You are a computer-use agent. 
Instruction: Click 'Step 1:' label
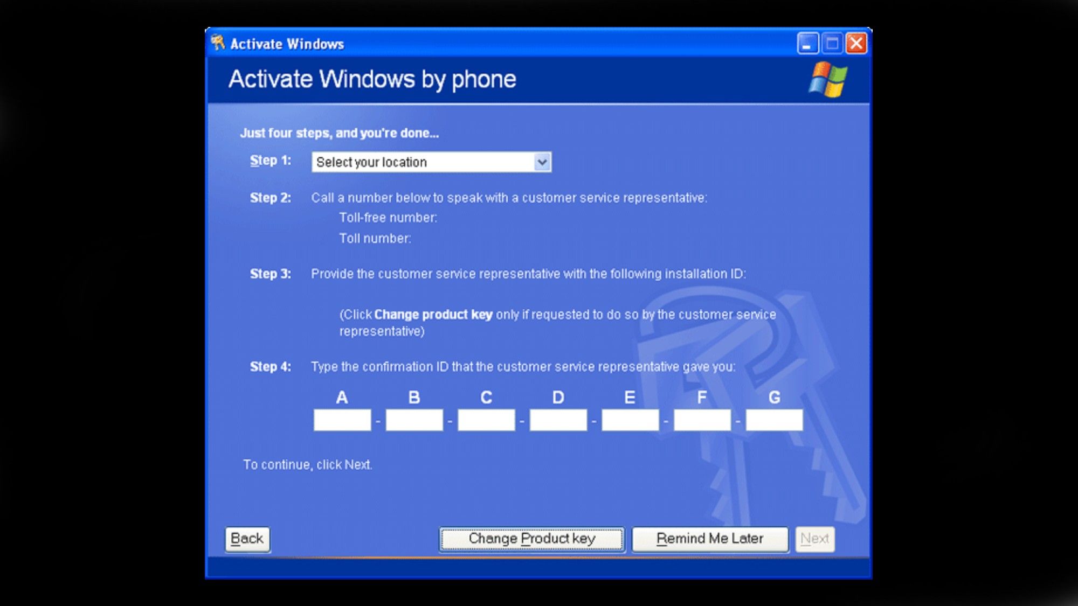[x=271, y=161]
